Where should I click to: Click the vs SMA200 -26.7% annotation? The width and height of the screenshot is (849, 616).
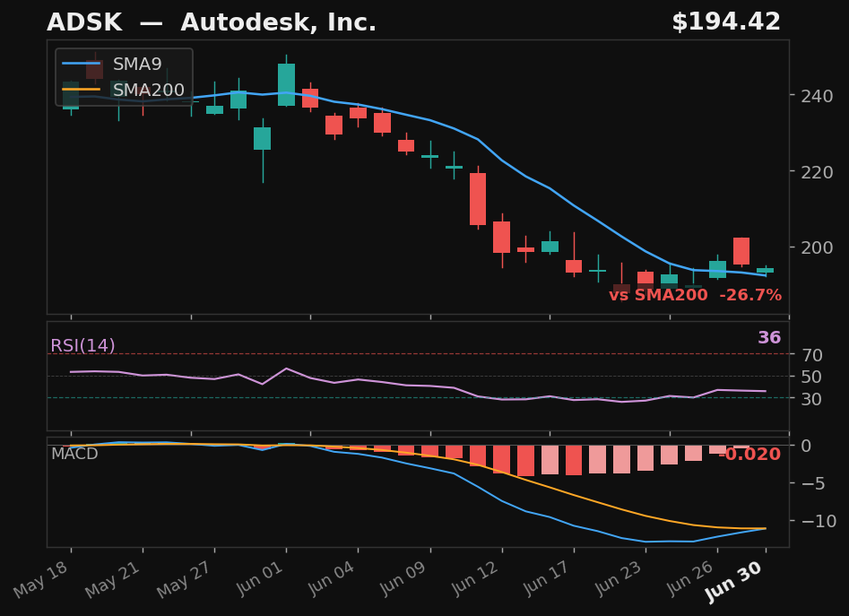pos(695,295)
